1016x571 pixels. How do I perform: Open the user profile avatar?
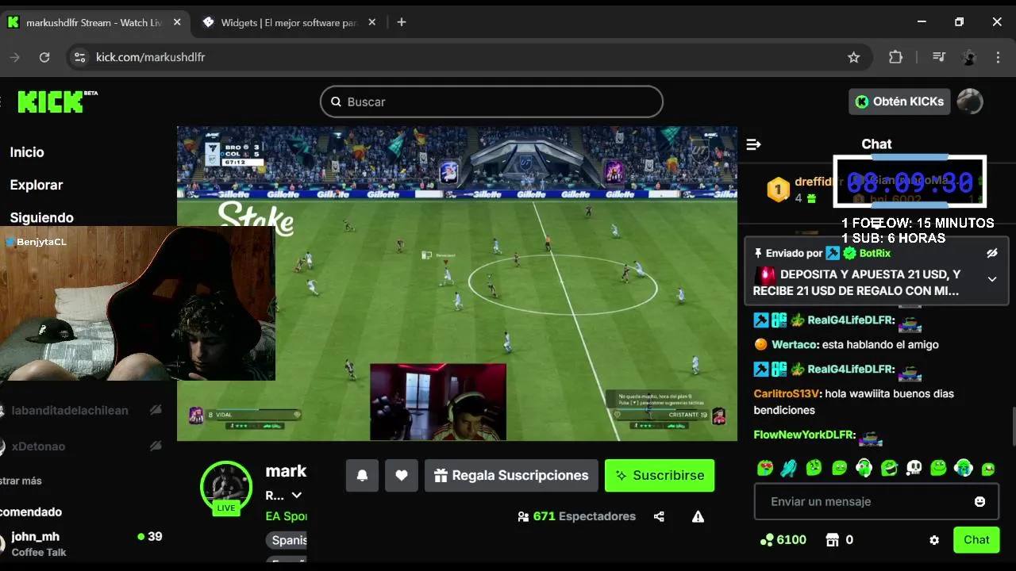(969, 102)
